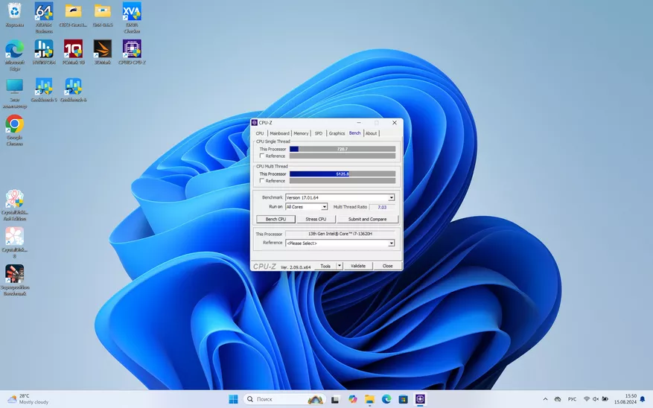This screenshot has width=653, height=408.
Task: Switch to the Graphics tab
Action: coord(337,133)
